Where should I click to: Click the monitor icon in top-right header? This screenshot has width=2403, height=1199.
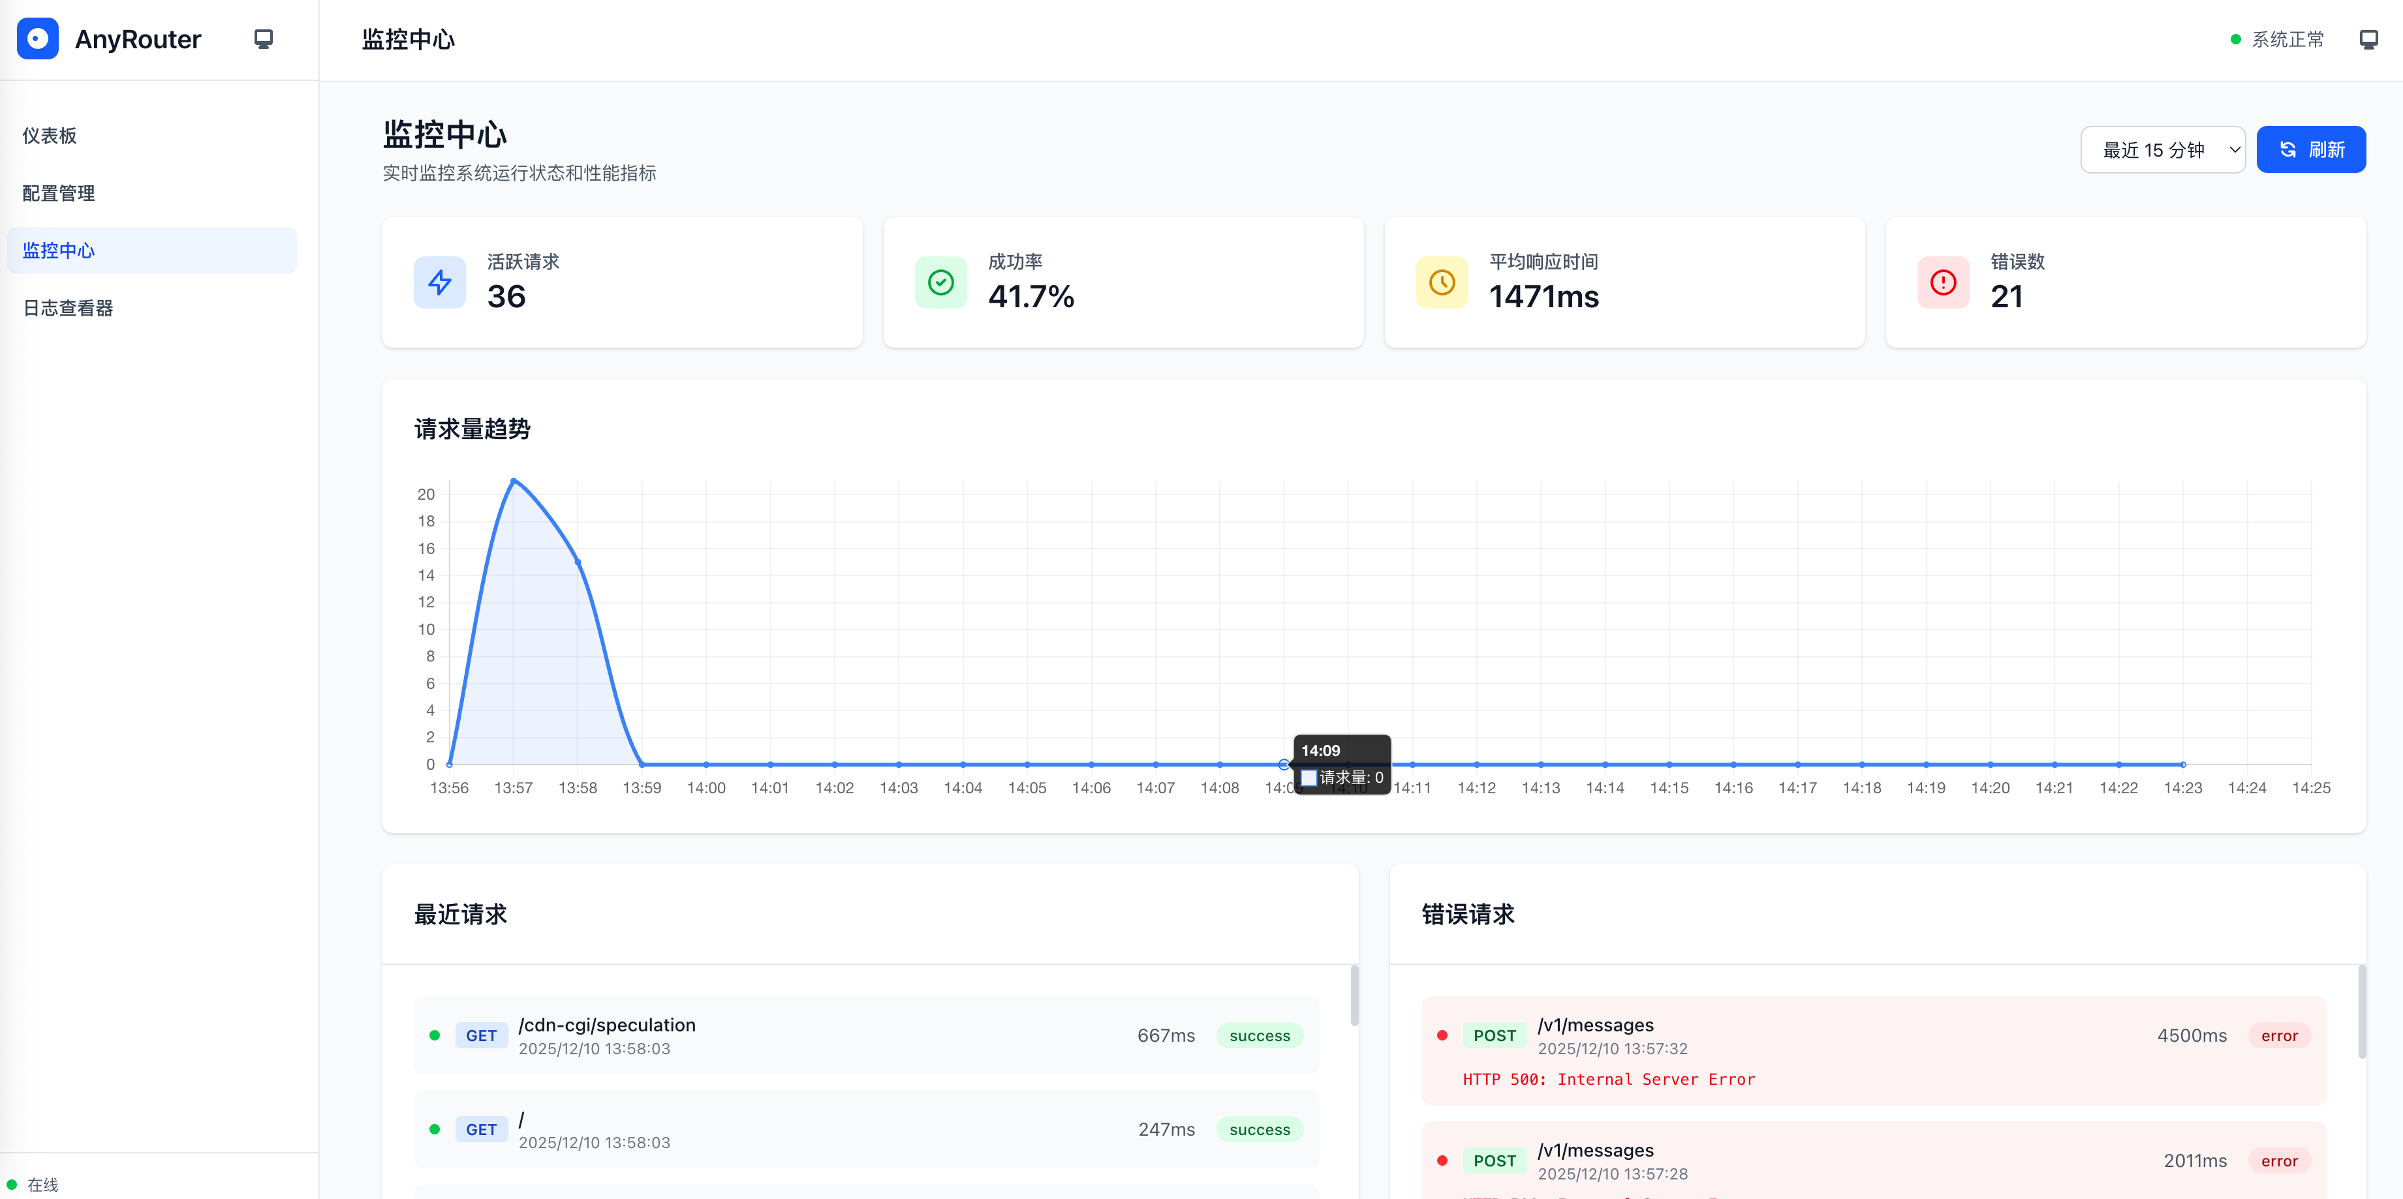pos(2368,39)
